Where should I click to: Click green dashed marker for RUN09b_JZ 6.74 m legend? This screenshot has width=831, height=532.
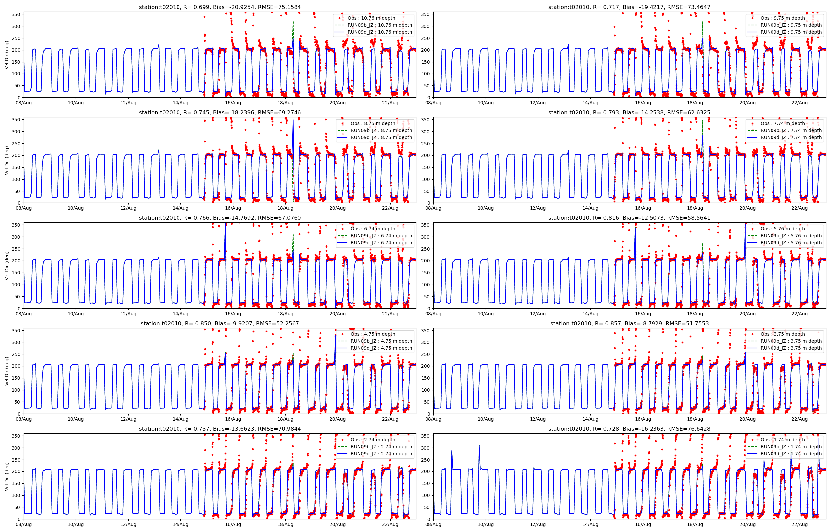click(x=342, y=236)
